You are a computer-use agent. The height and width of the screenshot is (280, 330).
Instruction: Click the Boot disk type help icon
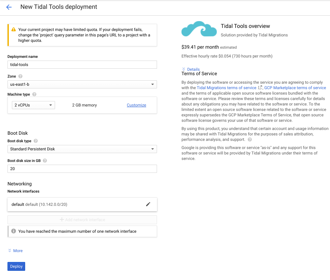(x=36, y=141)
